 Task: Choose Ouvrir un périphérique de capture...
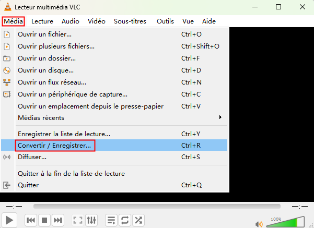pos(114,94)
